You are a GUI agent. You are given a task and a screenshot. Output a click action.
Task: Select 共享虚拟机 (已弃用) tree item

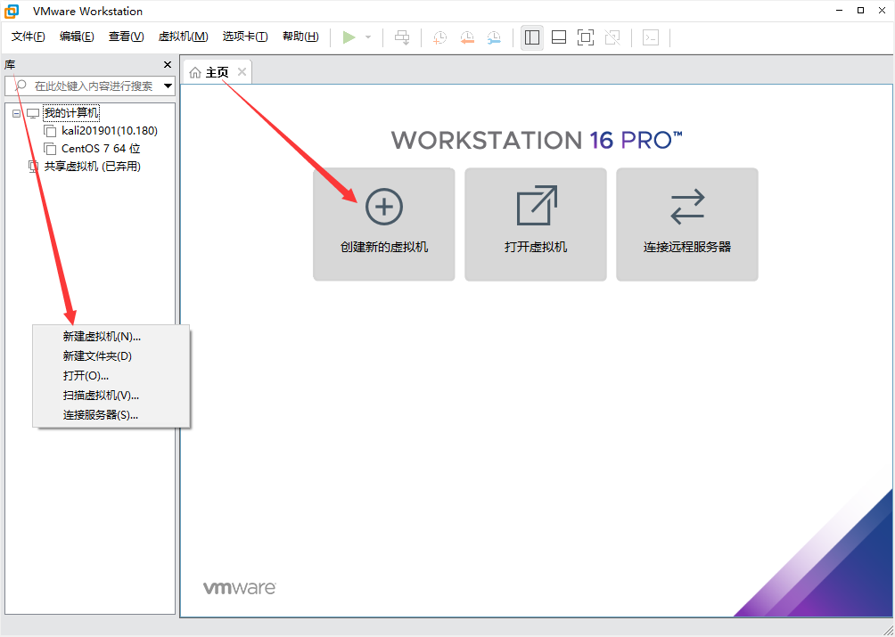(93, 167)
